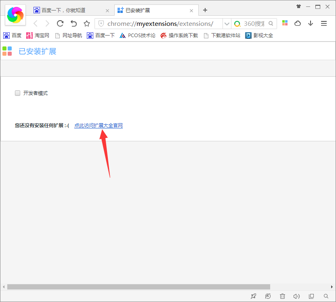Click the new tab plus button
This screenshot has width=336, height=302.
point(205,10)
